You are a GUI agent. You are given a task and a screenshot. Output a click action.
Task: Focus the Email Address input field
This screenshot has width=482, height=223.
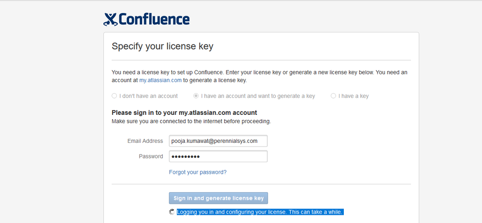click(218, 141)
